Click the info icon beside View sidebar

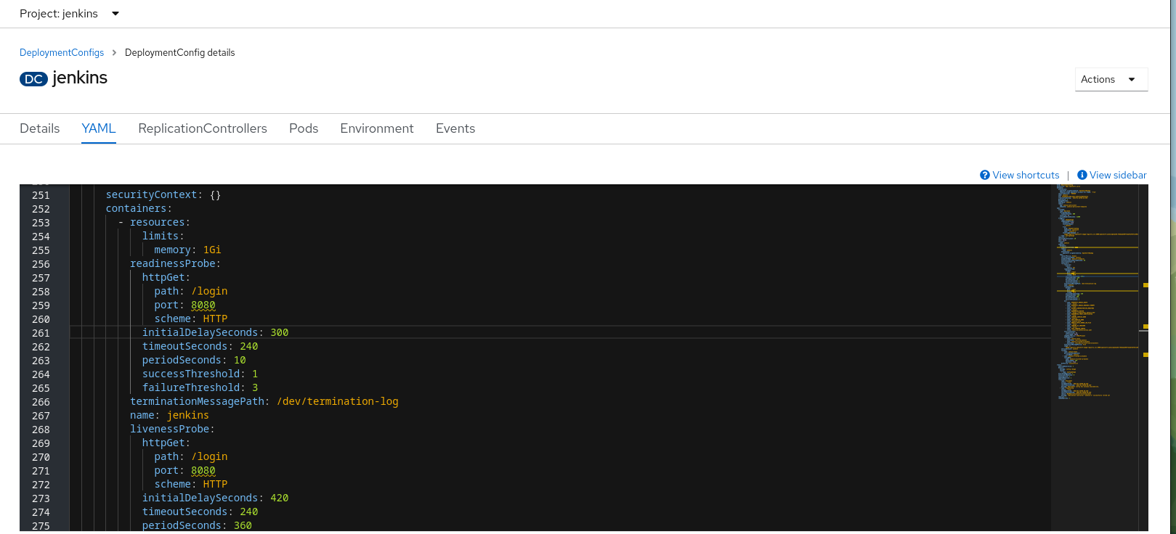[x=1082, y=175]
